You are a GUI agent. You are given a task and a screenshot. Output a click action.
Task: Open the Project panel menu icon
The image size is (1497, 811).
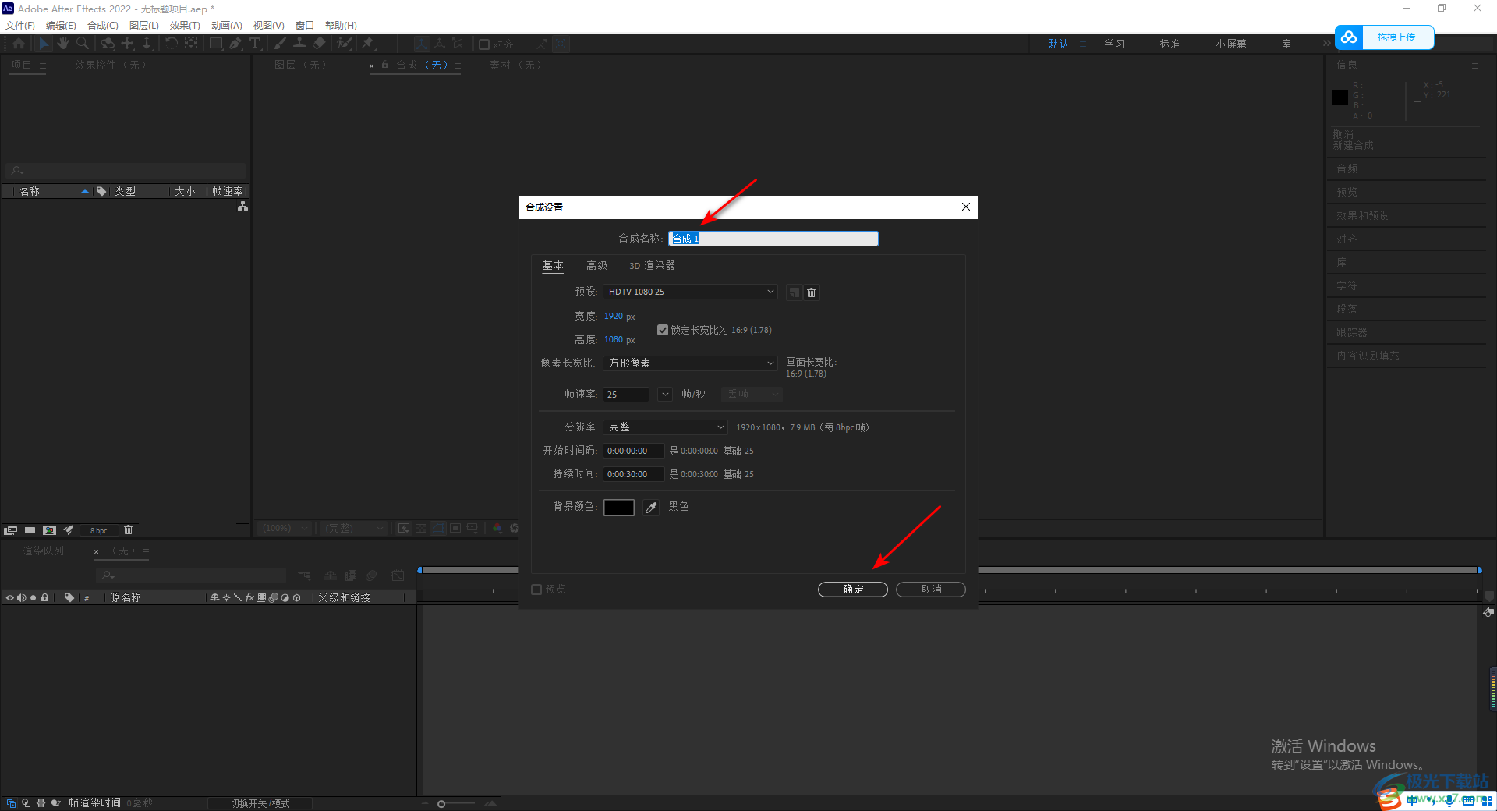(42, 66)
